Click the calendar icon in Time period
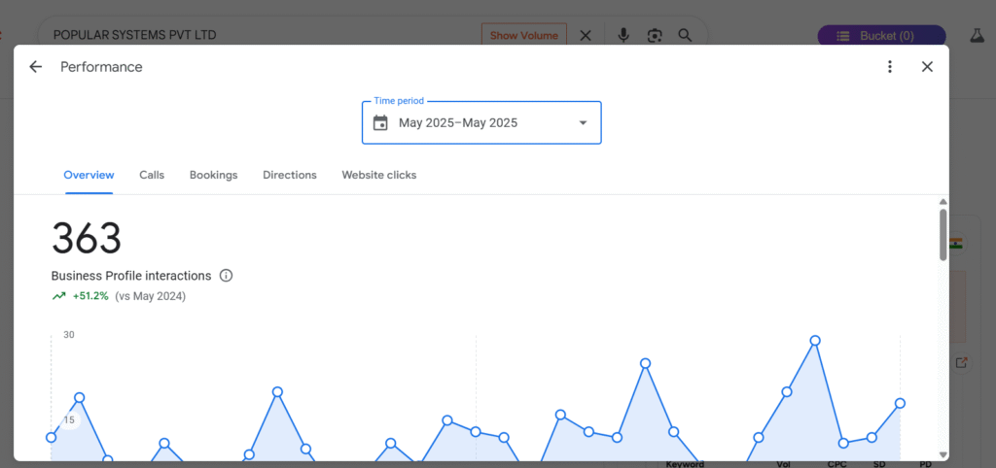This screenshot has width=996, height=468. point(380,123)
